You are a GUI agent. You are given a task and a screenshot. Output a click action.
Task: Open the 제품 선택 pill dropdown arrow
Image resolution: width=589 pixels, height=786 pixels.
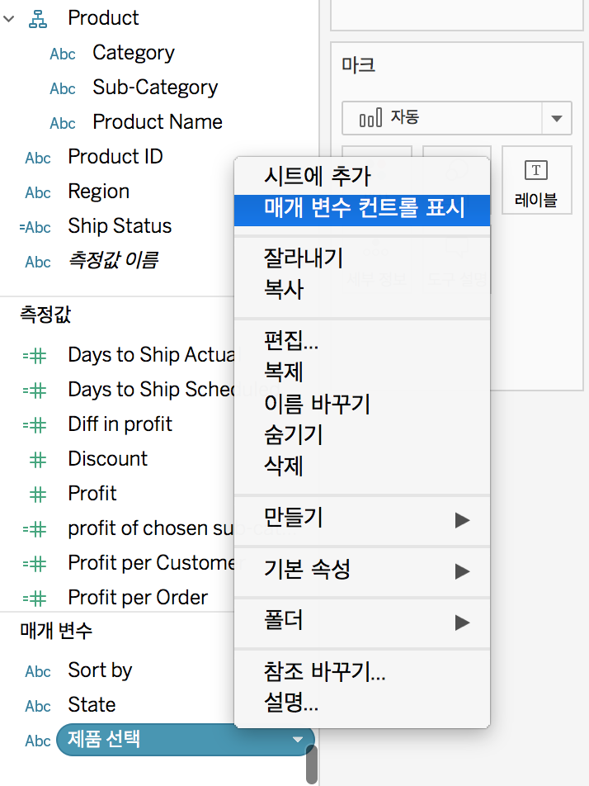click(x=298, y=740)
